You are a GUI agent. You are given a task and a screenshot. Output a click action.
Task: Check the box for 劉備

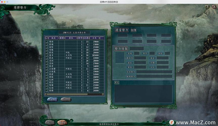[x=46, y=44]
